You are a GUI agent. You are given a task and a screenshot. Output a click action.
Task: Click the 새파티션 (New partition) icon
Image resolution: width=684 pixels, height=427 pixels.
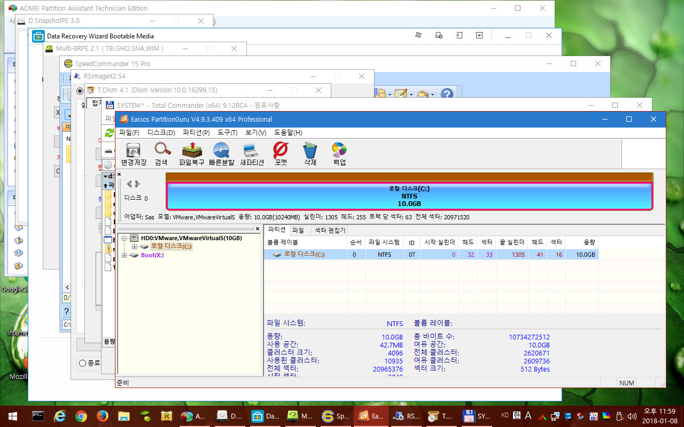252,154
